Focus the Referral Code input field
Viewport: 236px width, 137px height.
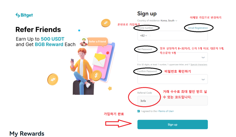172,101
